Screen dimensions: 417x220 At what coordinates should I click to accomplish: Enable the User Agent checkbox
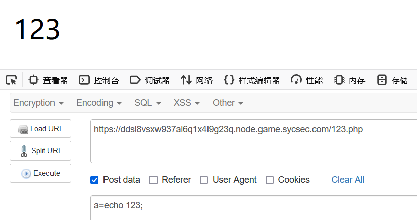(x=204, y=180)
